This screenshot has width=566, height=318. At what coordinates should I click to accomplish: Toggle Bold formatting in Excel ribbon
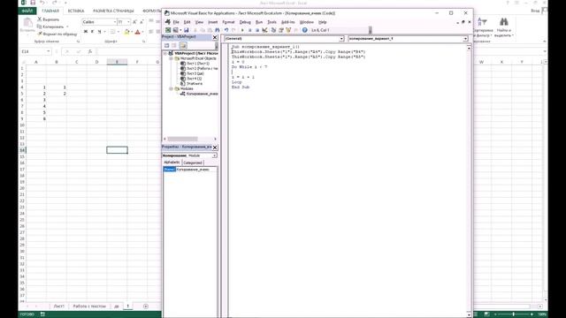pyautogui.click(x=86, y=32)
